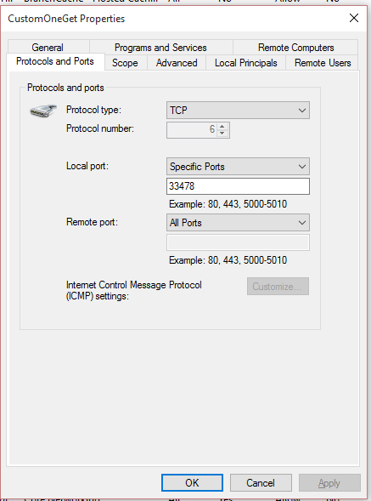Click the Customize ICMP settings button
This screenshot has width=371, height=501.
point(278,287)
